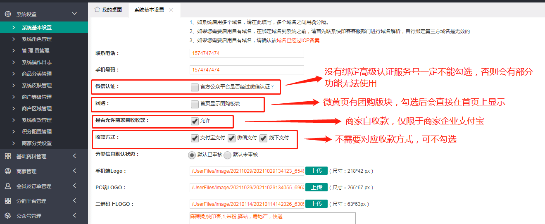The height and width of the screenshot is (224, 545).
Task: Enable the 微信认证 checkbox
Action: [x=195, y=87]
